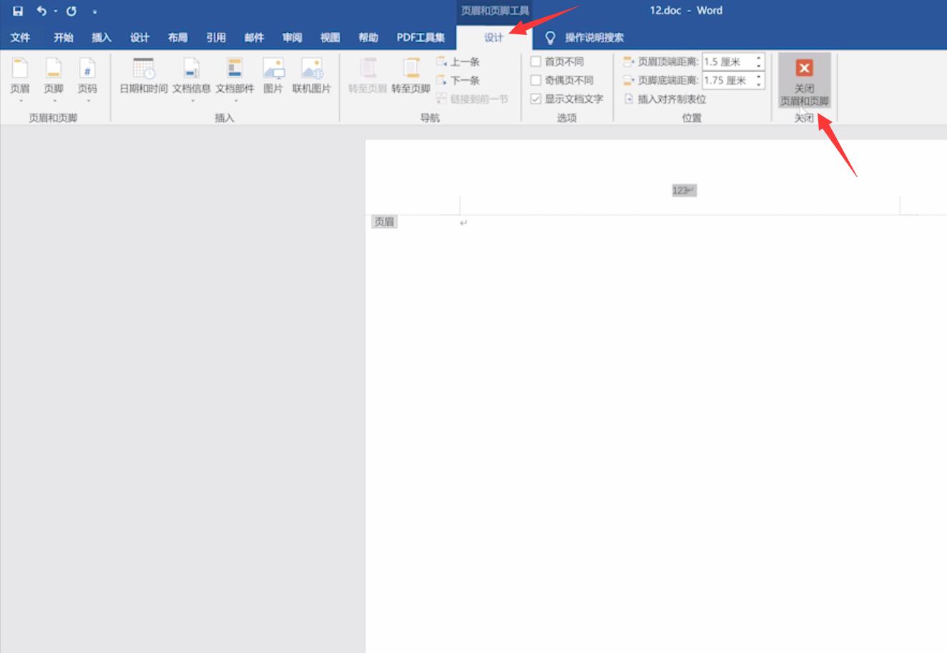
Task: Open the 文件 menu
Action: click(20, 37)
